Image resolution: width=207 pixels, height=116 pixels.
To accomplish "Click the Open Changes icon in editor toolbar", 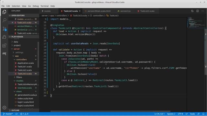I will tap(192, 11).
